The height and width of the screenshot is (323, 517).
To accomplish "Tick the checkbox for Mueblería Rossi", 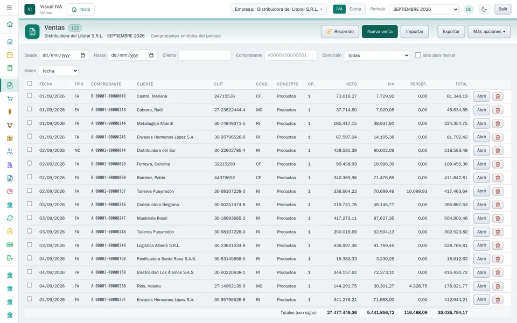I will coord(30,217).
